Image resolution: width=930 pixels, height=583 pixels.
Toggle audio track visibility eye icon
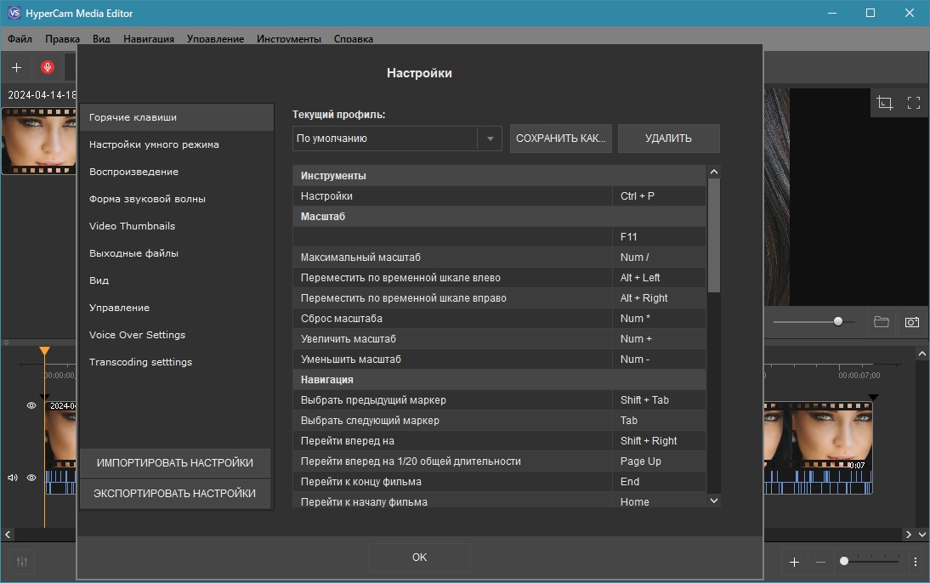pyautogui.click(x=31, y=478)
